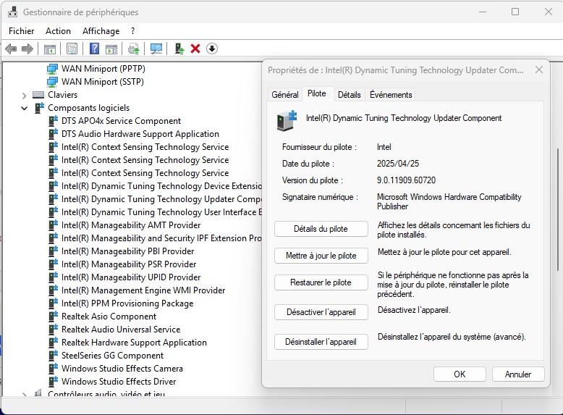Click the black down-arrow disable device icon
563x415 pixels.
[x=212, y=49]
